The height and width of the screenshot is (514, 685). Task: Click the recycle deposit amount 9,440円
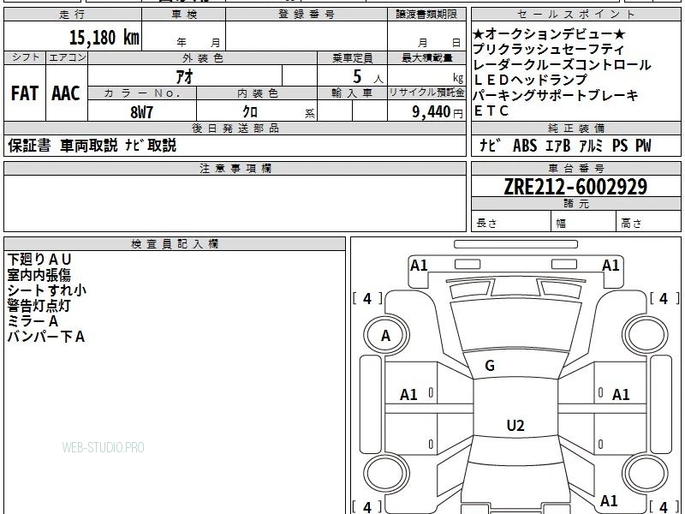(x=438, y=112)
